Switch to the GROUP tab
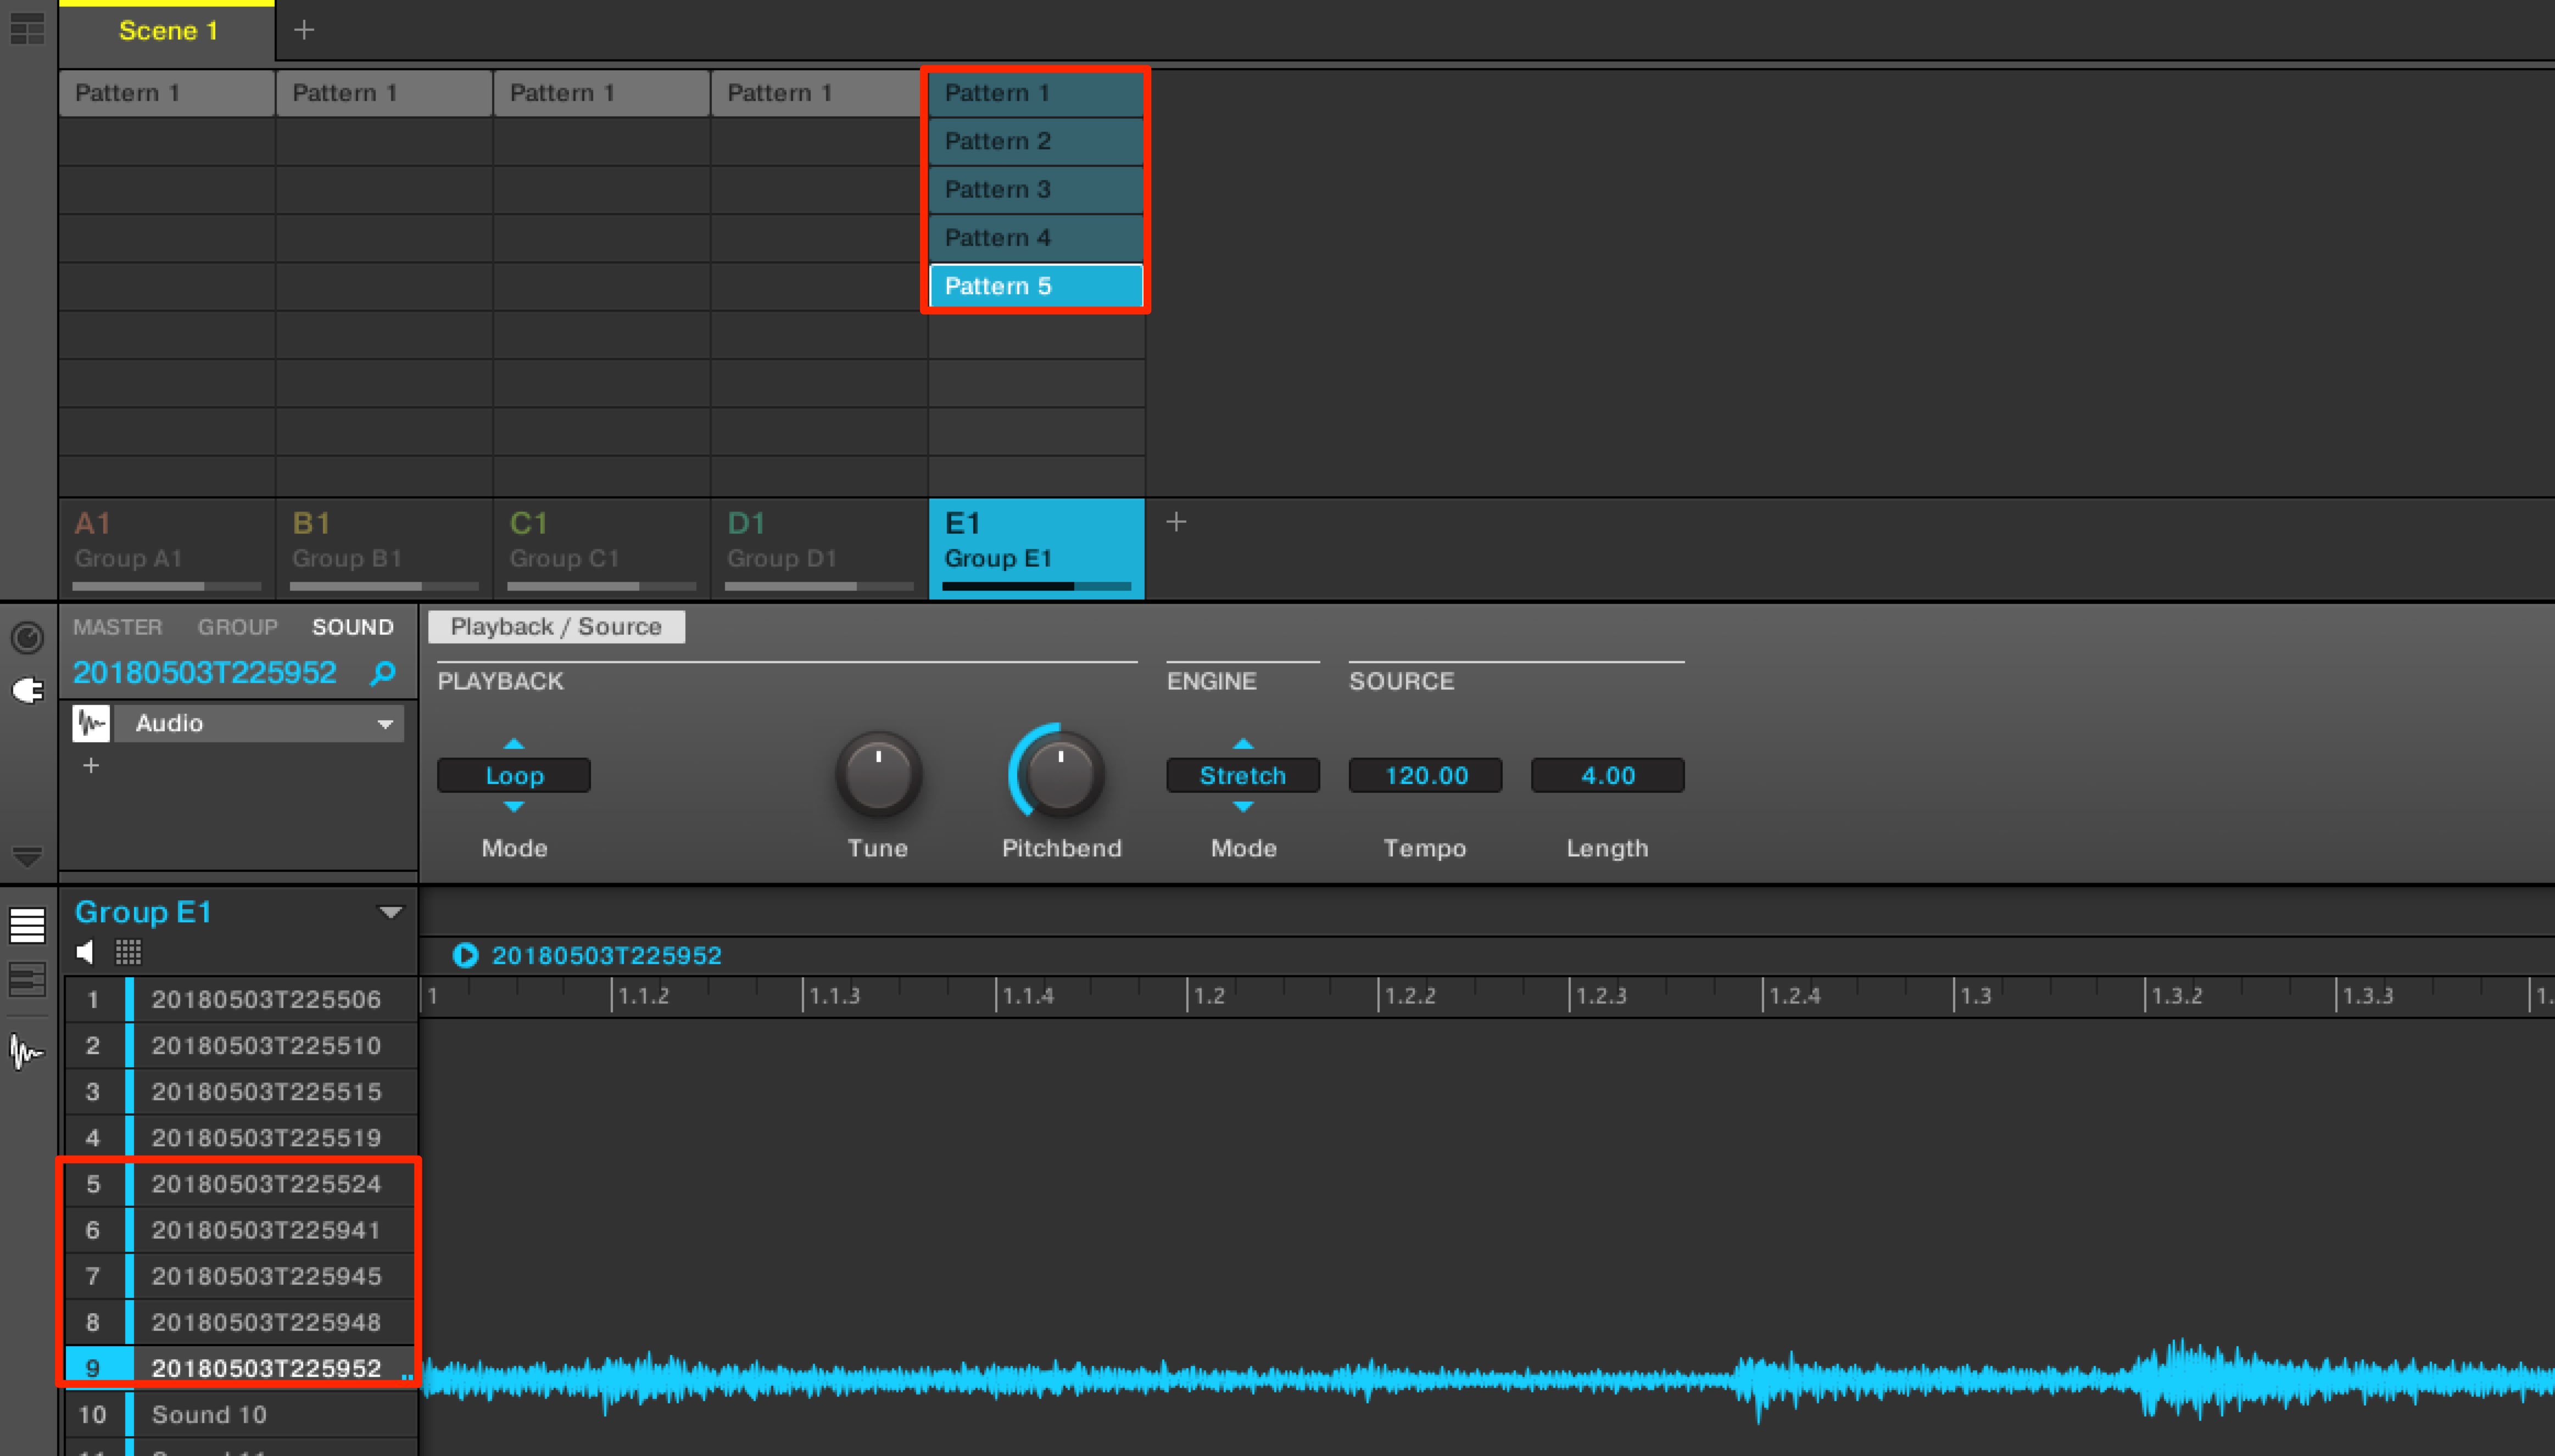 [x=237, y=627]
